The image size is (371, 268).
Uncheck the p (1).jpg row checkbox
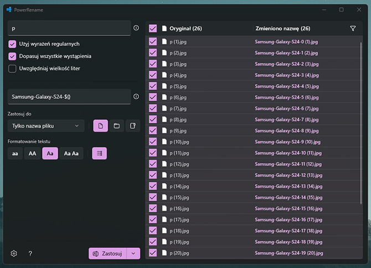click(x=153, y=41)
